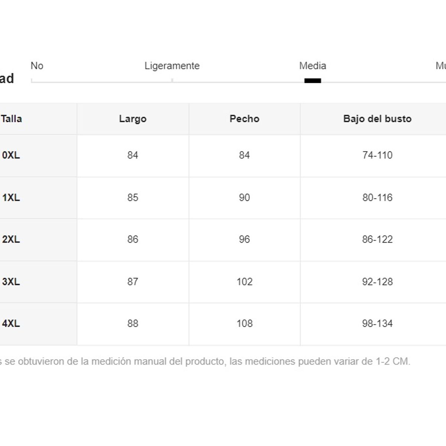Click the measurement disclaimer note text
446x446 pixels.
coord(204,361)
